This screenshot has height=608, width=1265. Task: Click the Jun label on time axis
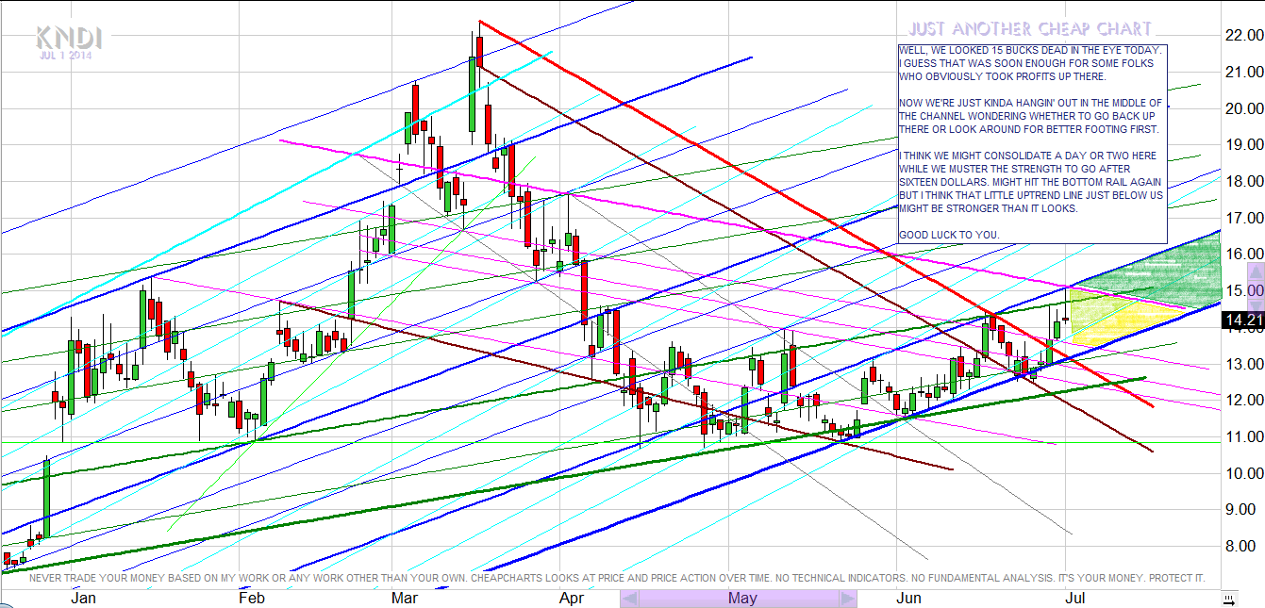point(907,599)
